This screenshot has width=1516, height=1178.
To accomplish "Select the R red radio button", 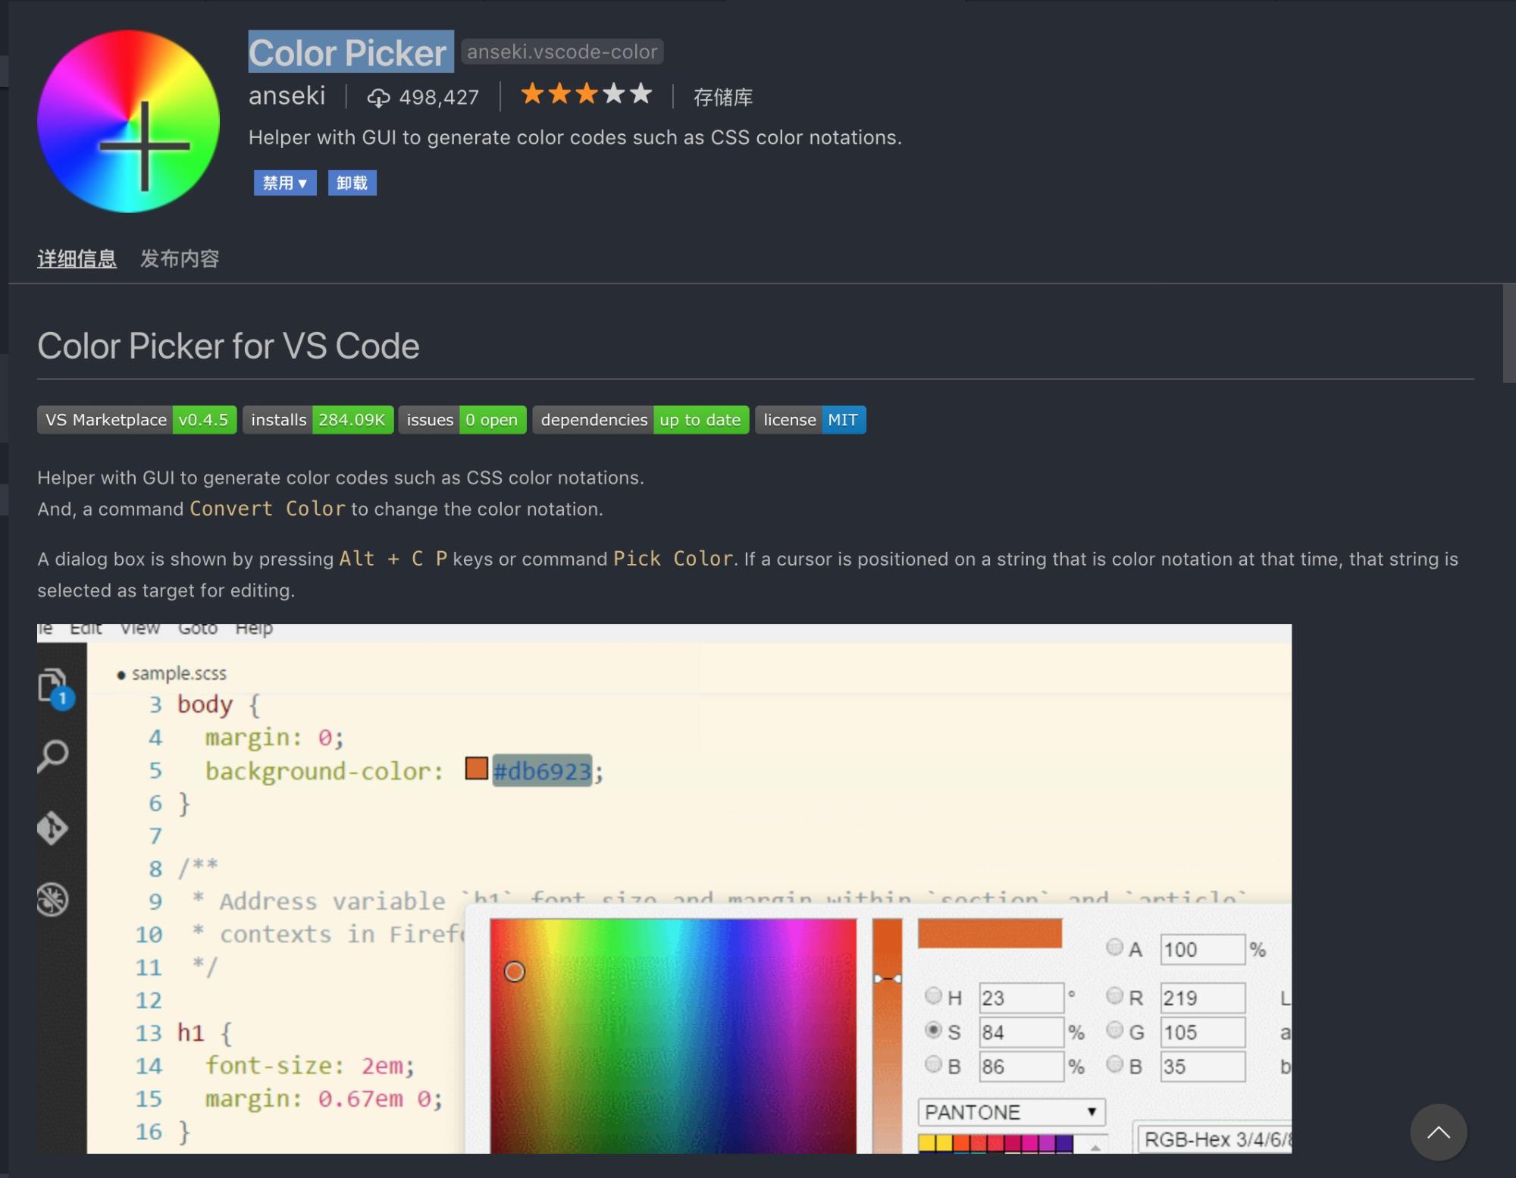I will (x=1114, y=995).
